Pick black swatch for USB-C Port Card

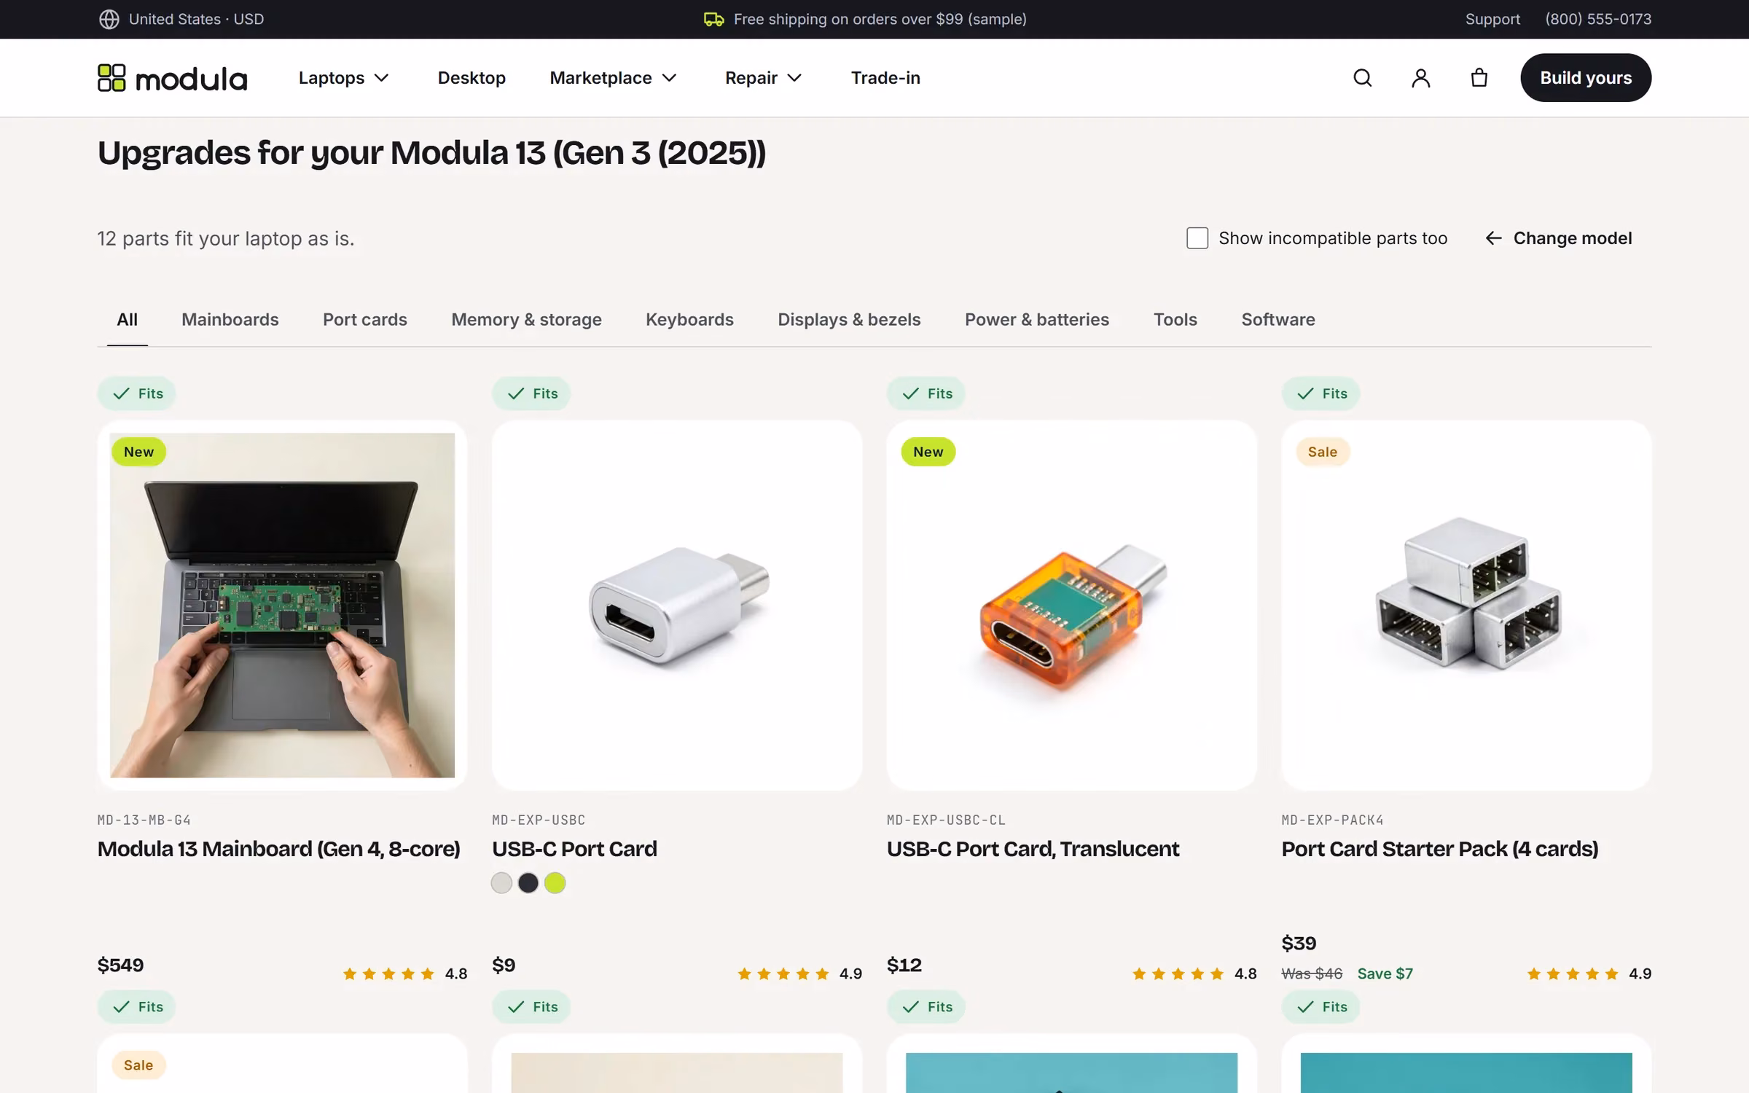coord(528,883)
